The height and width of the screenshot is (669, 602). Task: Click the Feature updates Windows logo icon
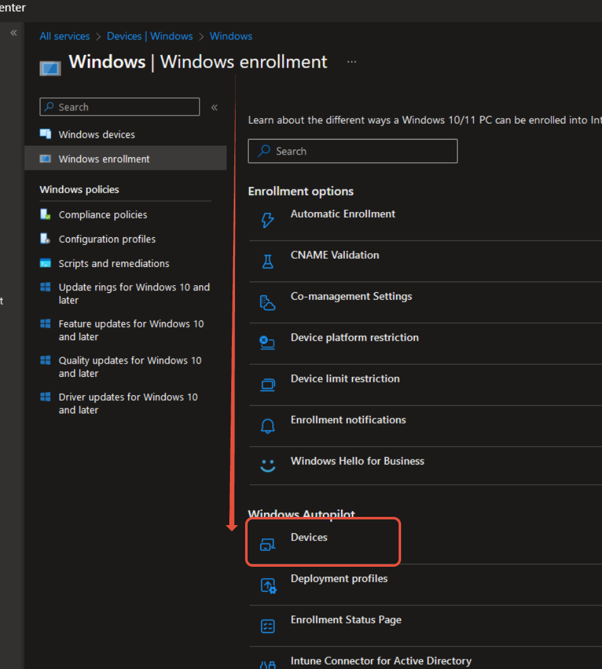point(45,323)
